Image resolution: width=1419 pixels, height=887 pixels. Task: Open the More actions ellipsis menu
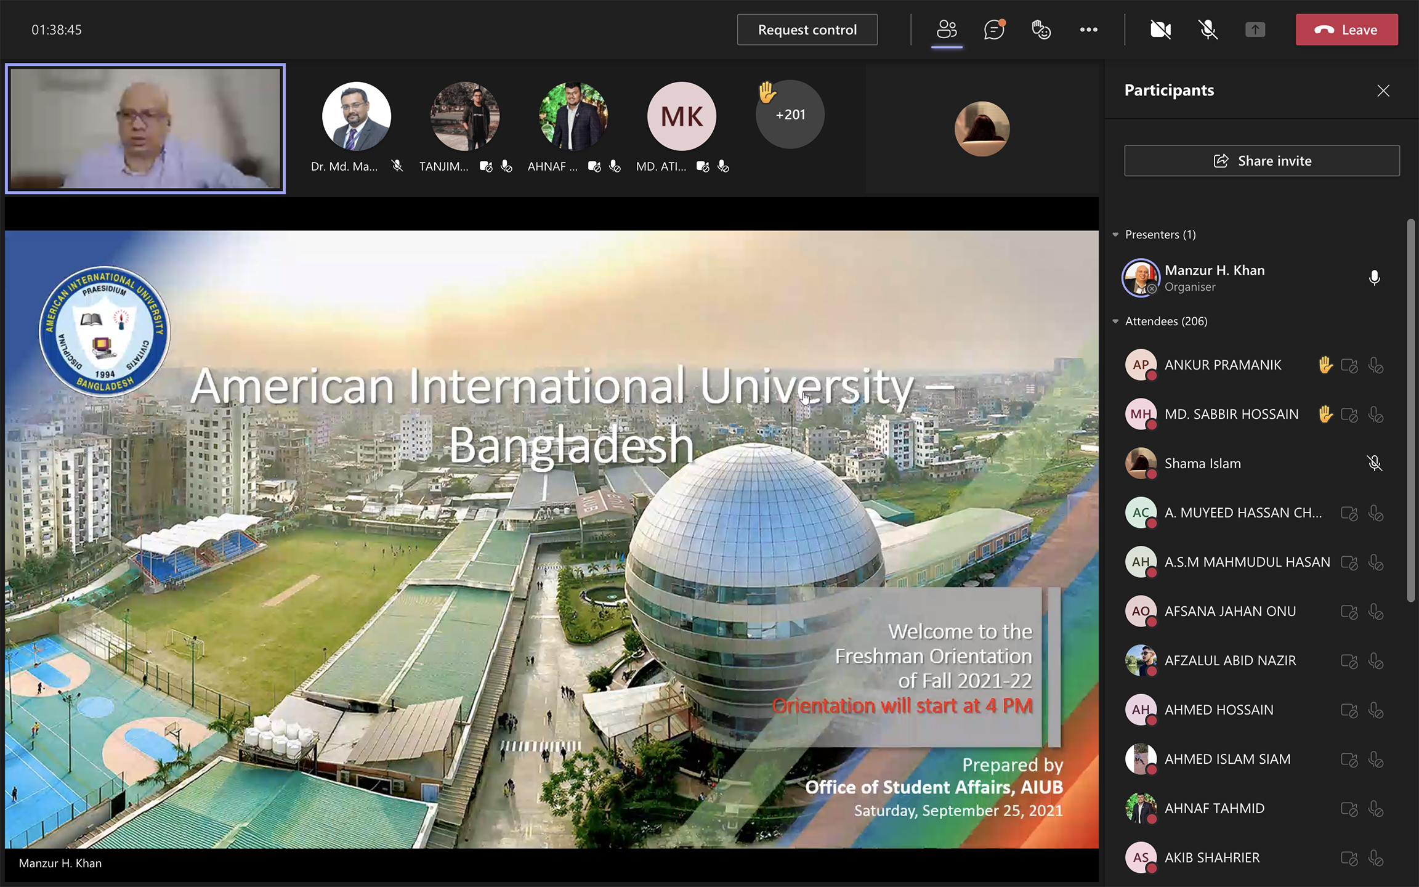1088,30
